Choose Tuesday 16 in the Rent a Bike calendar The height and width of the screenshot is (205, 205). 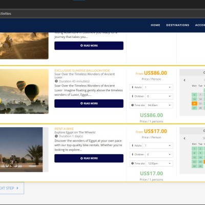pos(200,157)
